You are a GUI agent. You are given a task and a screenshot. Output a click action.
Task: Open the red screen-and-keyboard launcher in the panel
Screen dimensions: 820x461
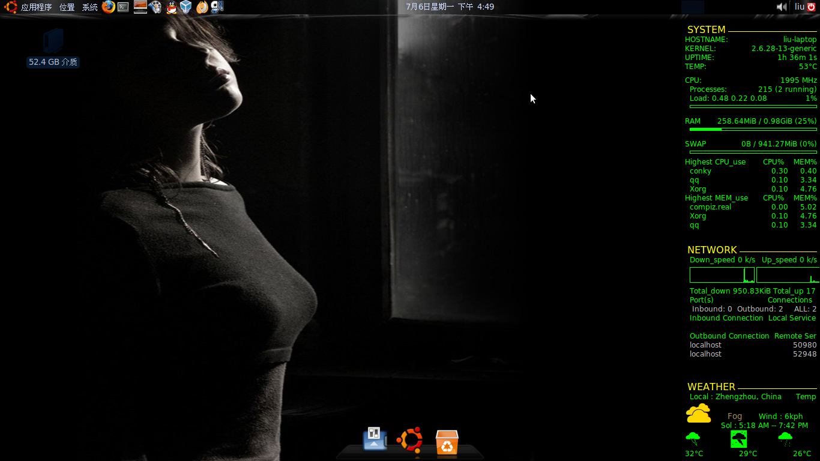[140, 7]
